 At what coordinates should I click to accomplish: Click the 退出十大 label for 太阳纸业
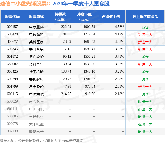[145, 124]
